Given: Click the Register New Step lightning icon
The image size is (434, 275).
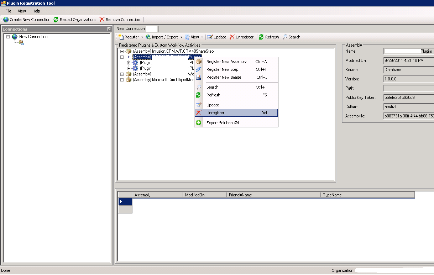Looking at the screenshot, I should pyautogui.click(x=199, y=69).
